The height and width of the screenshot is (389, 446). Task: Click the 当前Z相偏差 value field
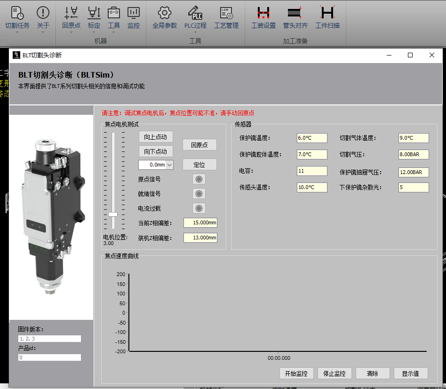coord(200,222)
